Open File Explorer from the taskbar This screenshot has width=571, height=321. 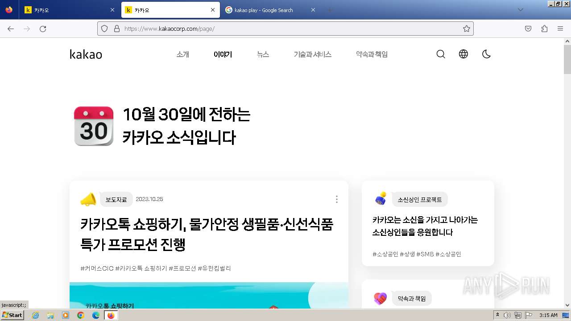point(50,315)
